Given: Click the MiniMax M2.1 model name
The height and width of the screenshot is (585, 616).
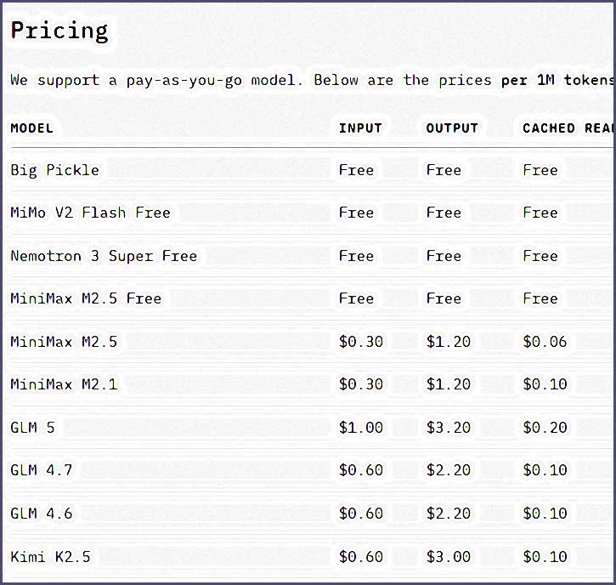Looking at the screenshot, I should click(64, 384).
